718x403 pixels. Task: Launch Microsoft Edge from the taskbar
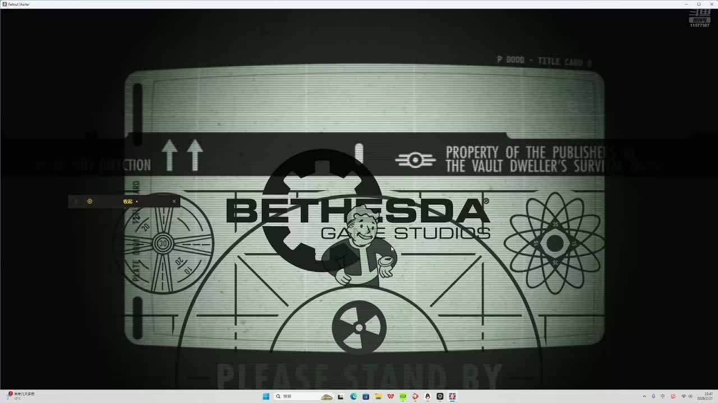point(353,396)
